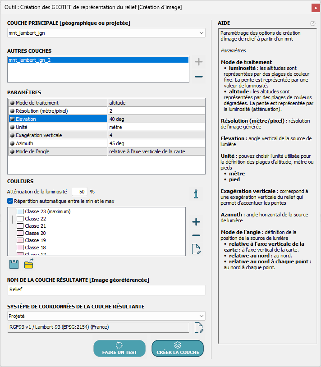321x367 pixels.
Task: Open help question mark in Aide panel
Action: [x=313, y=23]
